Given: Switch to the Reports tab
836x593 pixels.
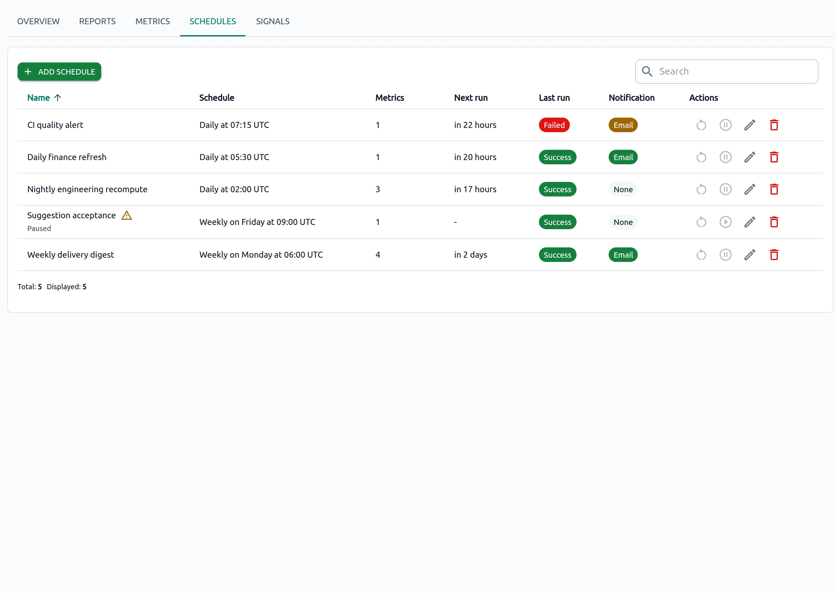Looking at the screenshot, I should (x=98, y=21).
